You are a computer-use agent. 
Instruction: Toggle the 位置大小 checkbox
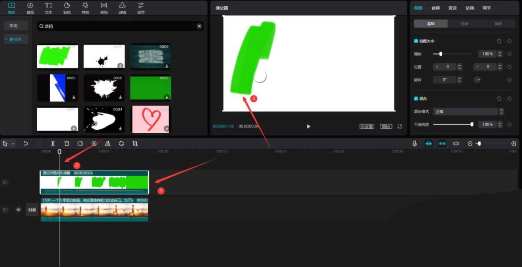416,42
